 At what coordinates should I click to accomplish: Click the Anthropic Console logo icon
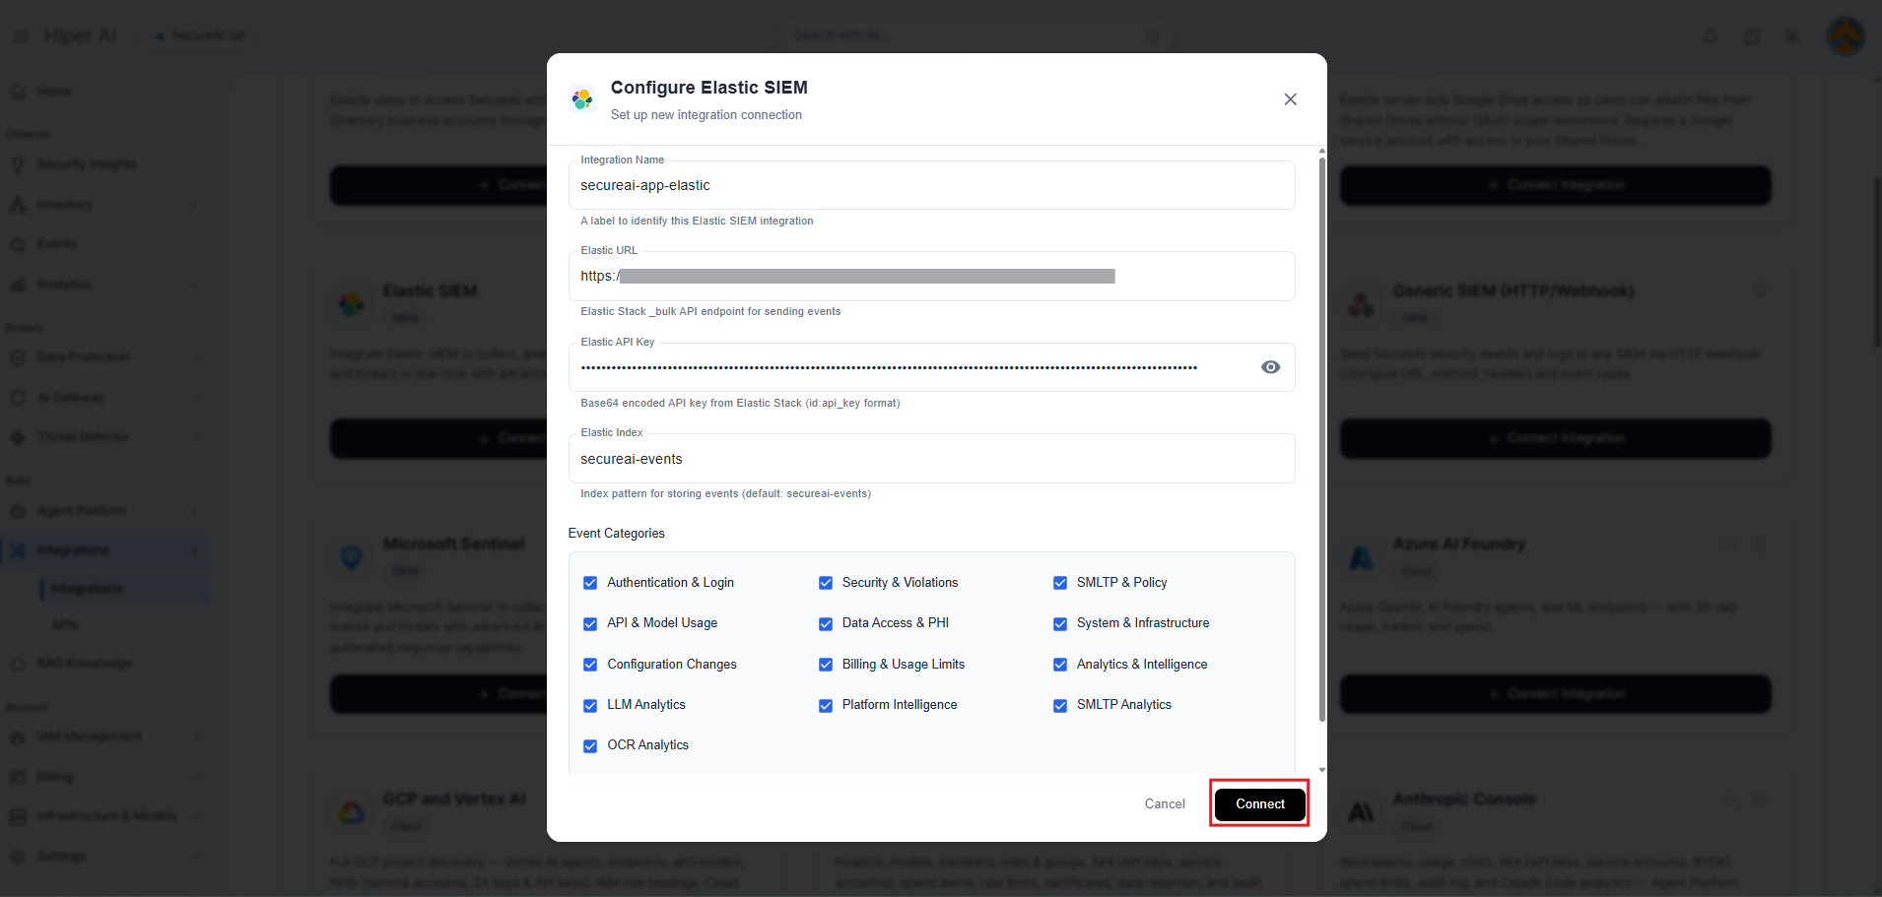(1361, 813)
